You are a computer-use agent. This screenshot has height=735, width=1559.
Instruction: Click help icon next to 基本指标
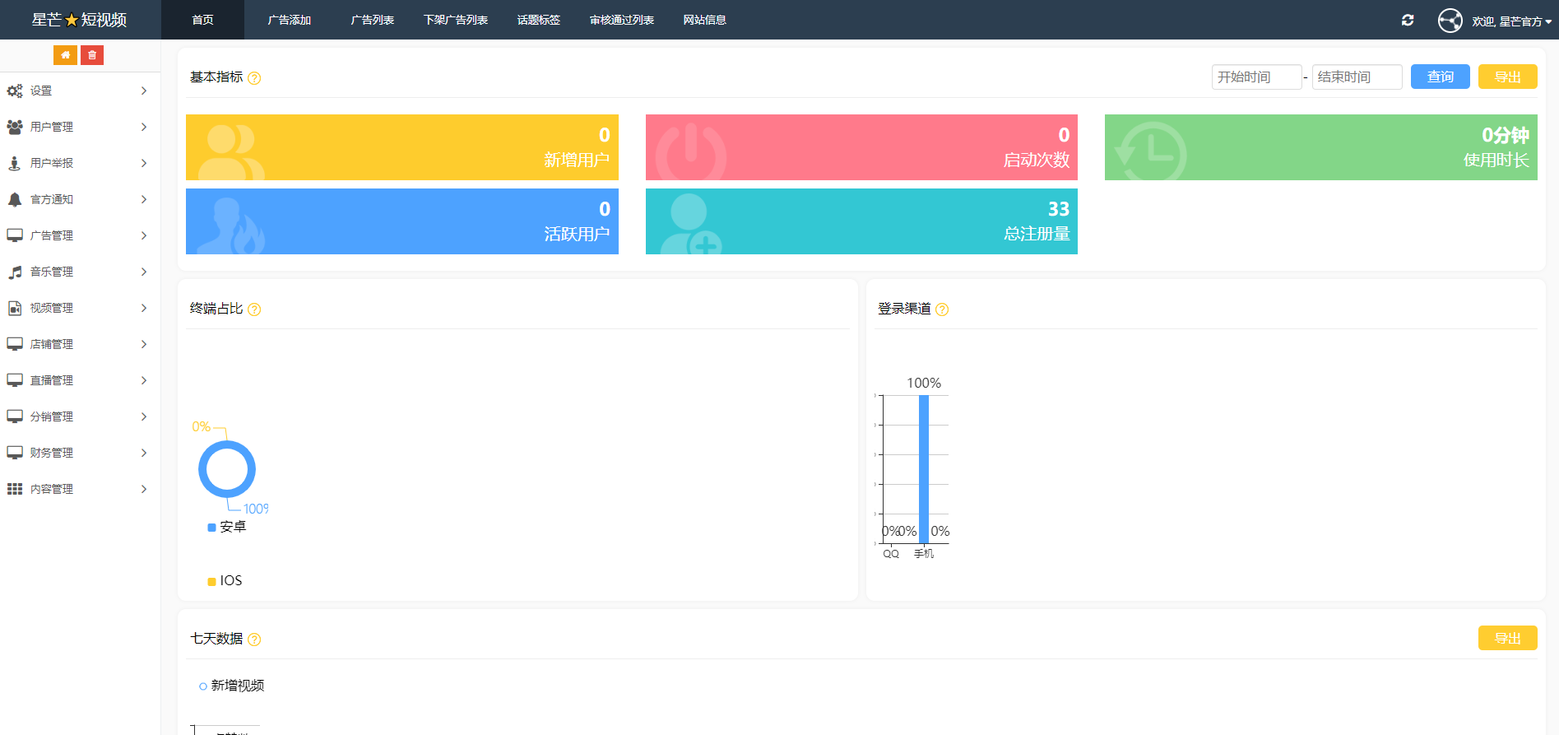pyautogui.click(x=254, y=78)
